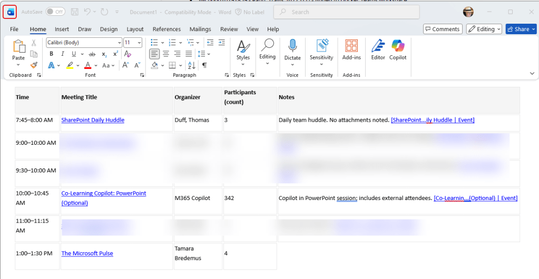Viewport: 539px width, 279px height.
Task: Launch the Editor proofing tool
Action: [x=378, y=49]
